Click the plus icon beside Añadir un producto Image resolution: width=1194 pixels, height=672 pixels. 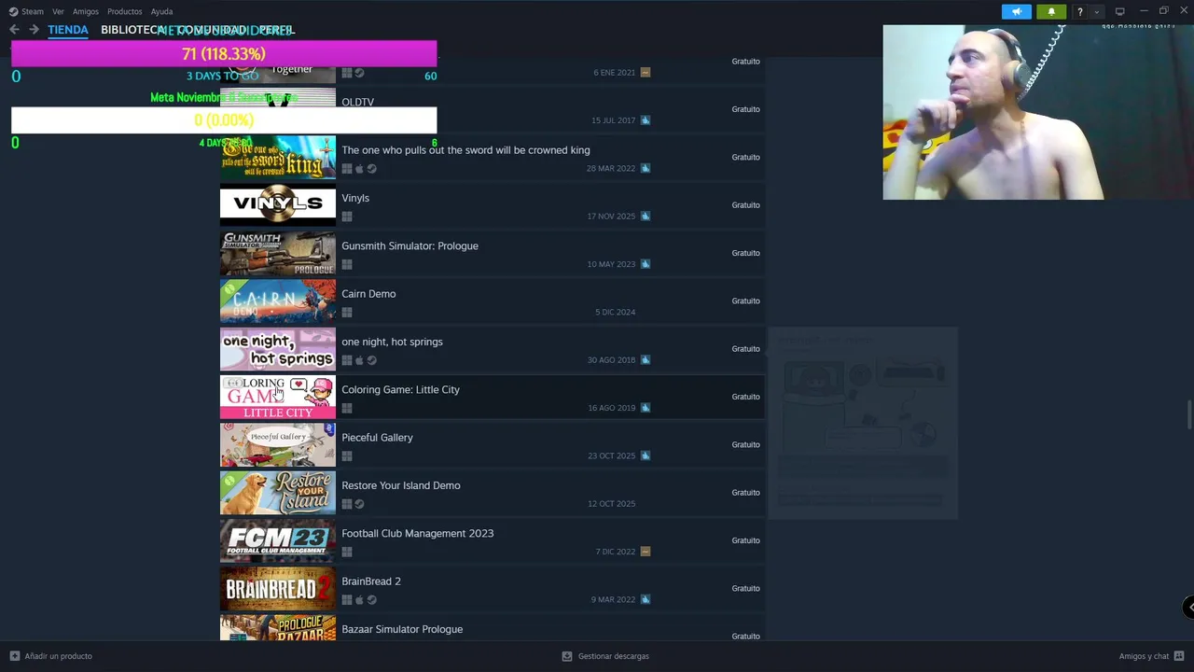14,656
